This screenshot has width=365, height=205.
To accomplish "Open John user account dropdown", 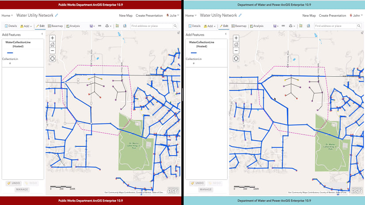I will [356, 15].
